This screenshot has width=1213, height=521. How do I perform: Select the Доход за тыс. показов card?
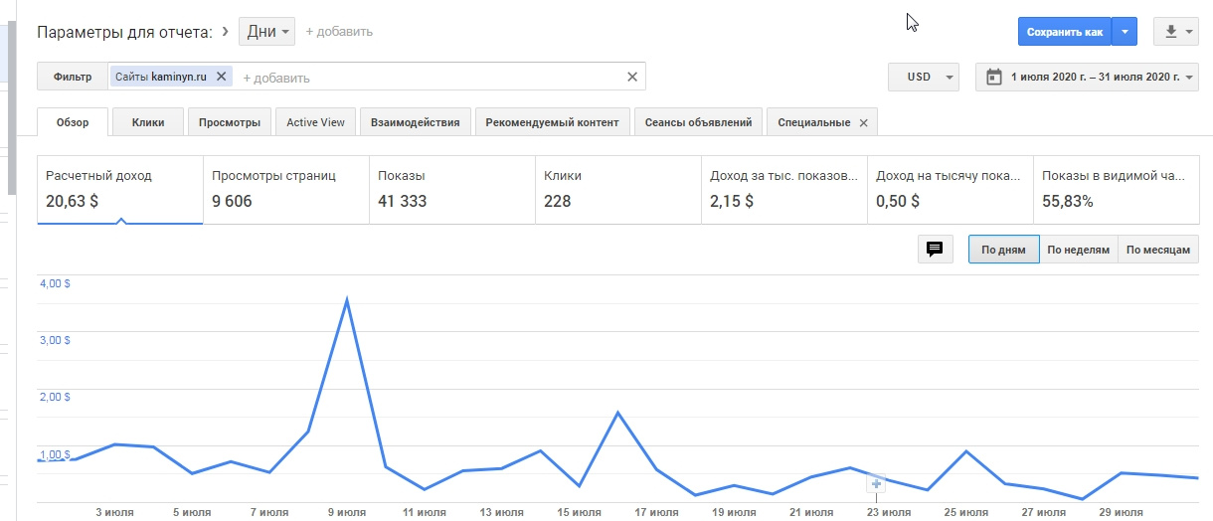(x=784, y=189)
